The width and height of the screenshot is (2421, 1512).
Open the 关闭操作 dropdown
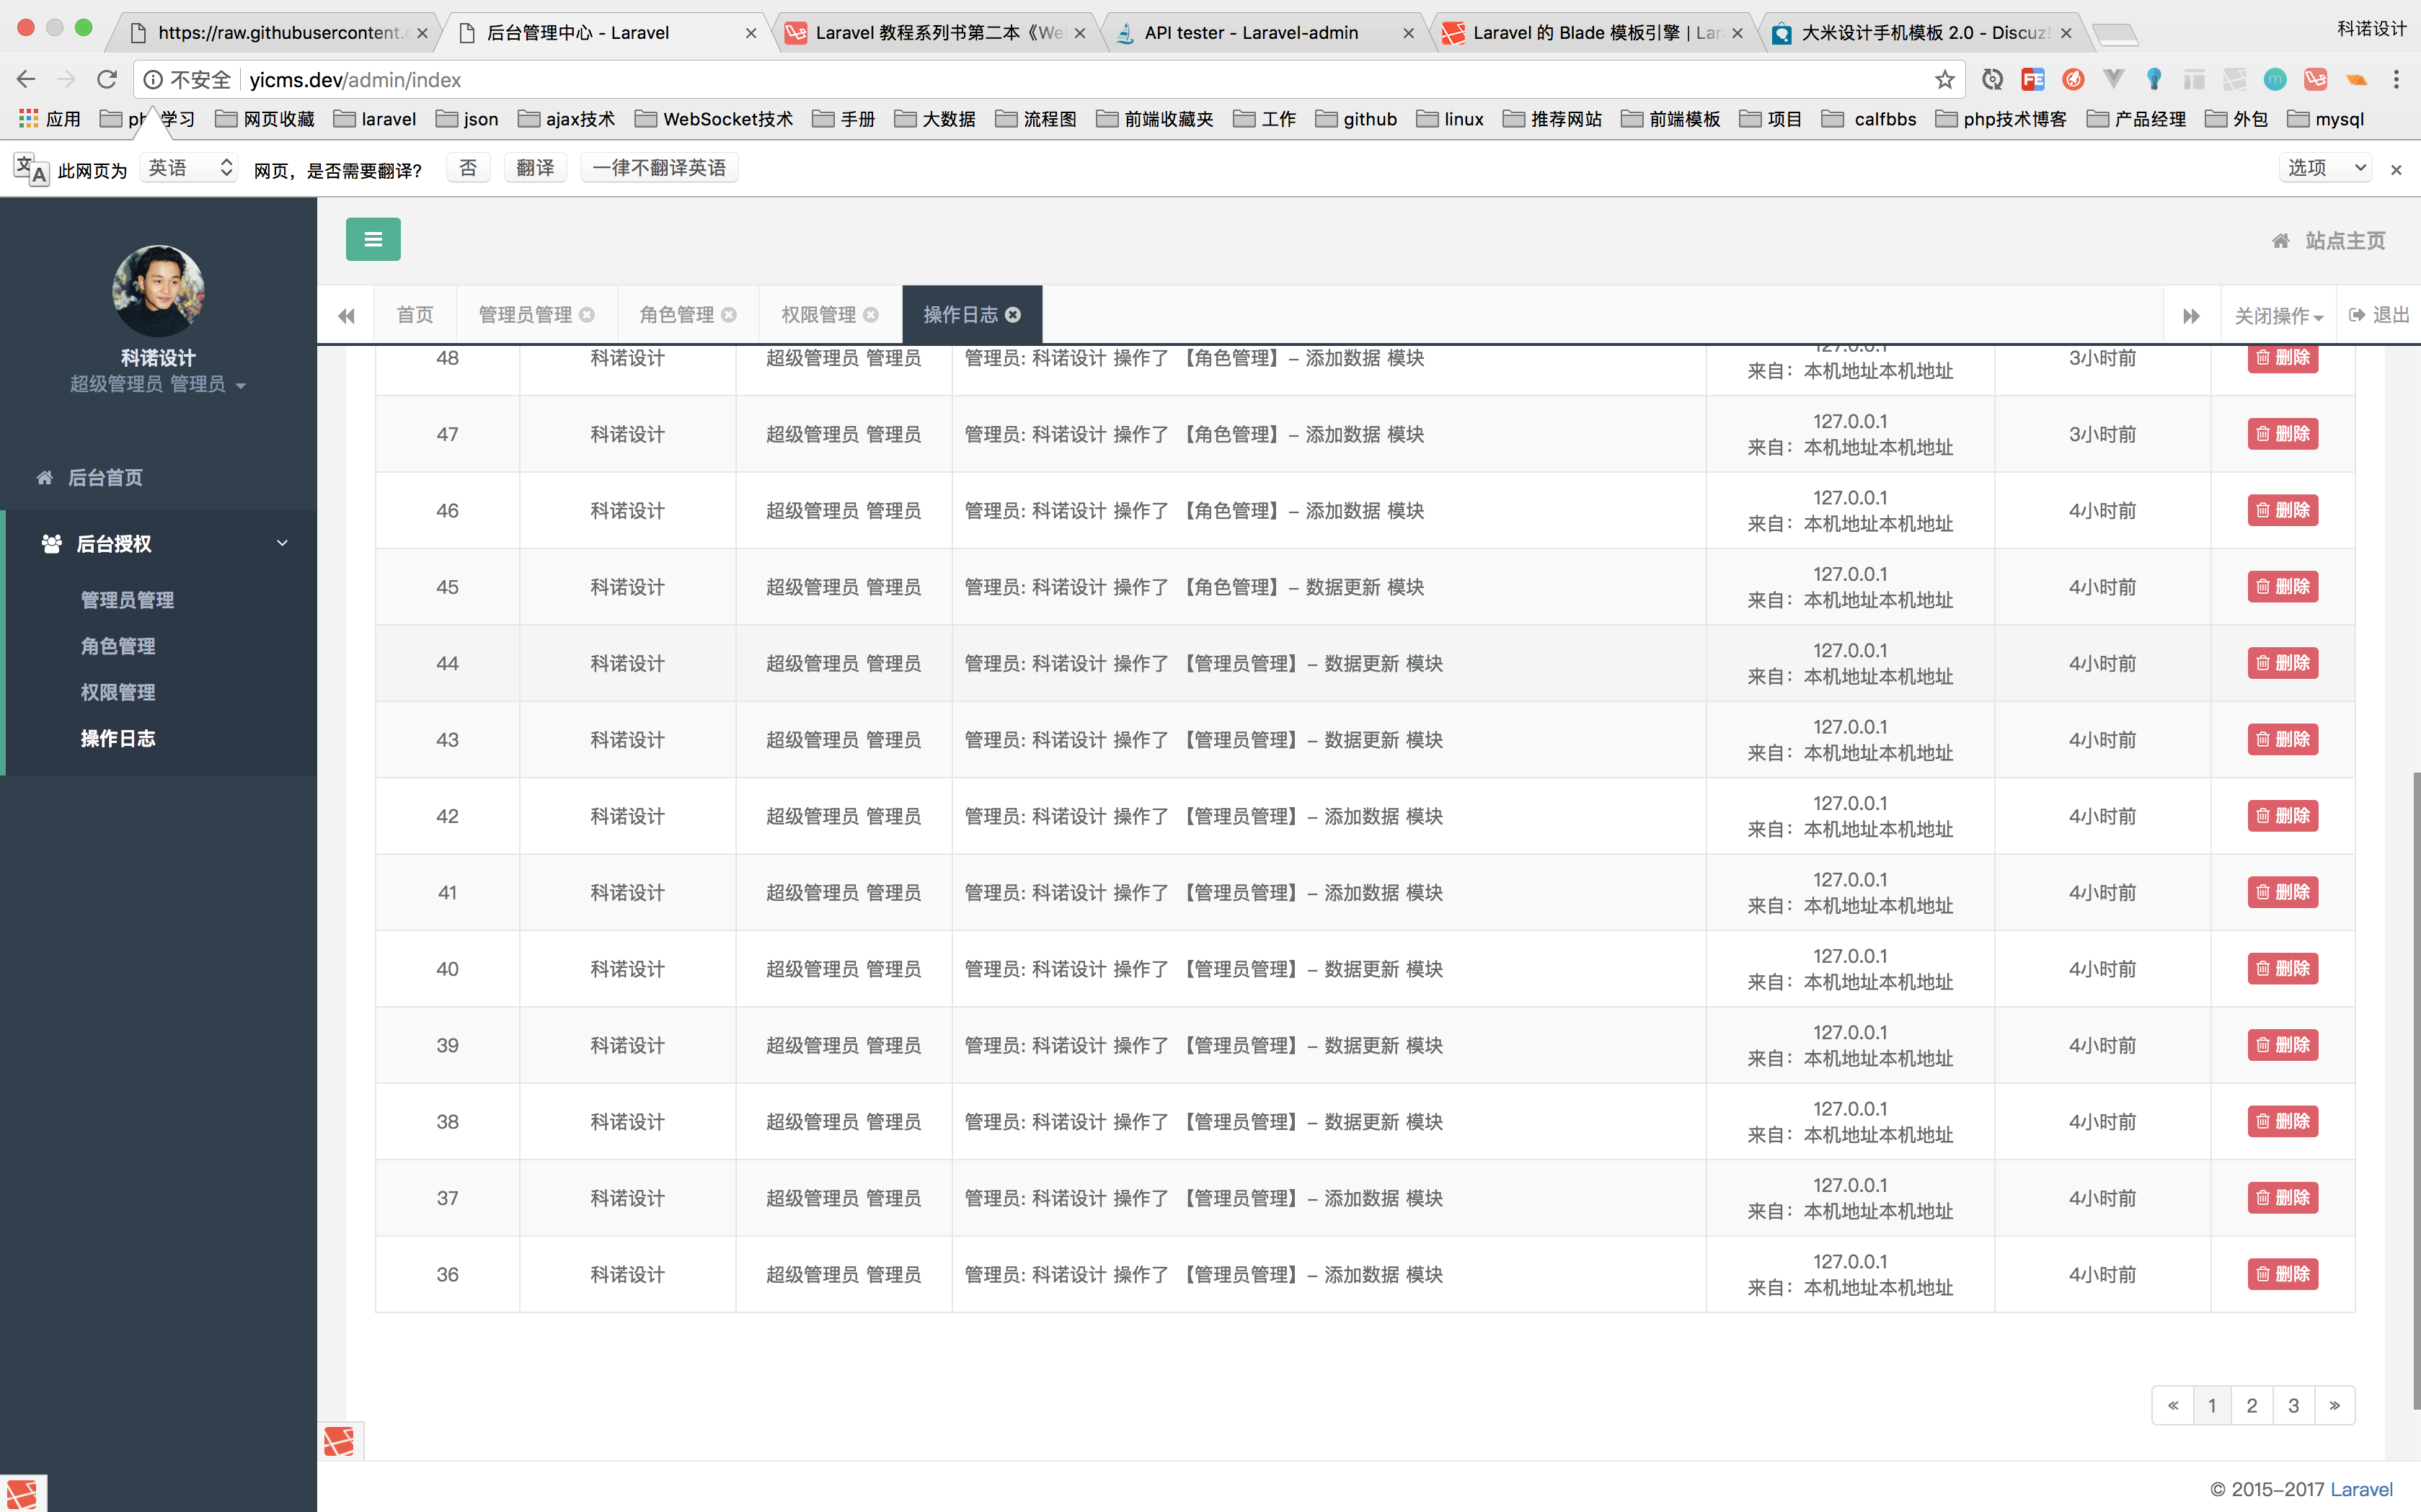pos(2278,316)
